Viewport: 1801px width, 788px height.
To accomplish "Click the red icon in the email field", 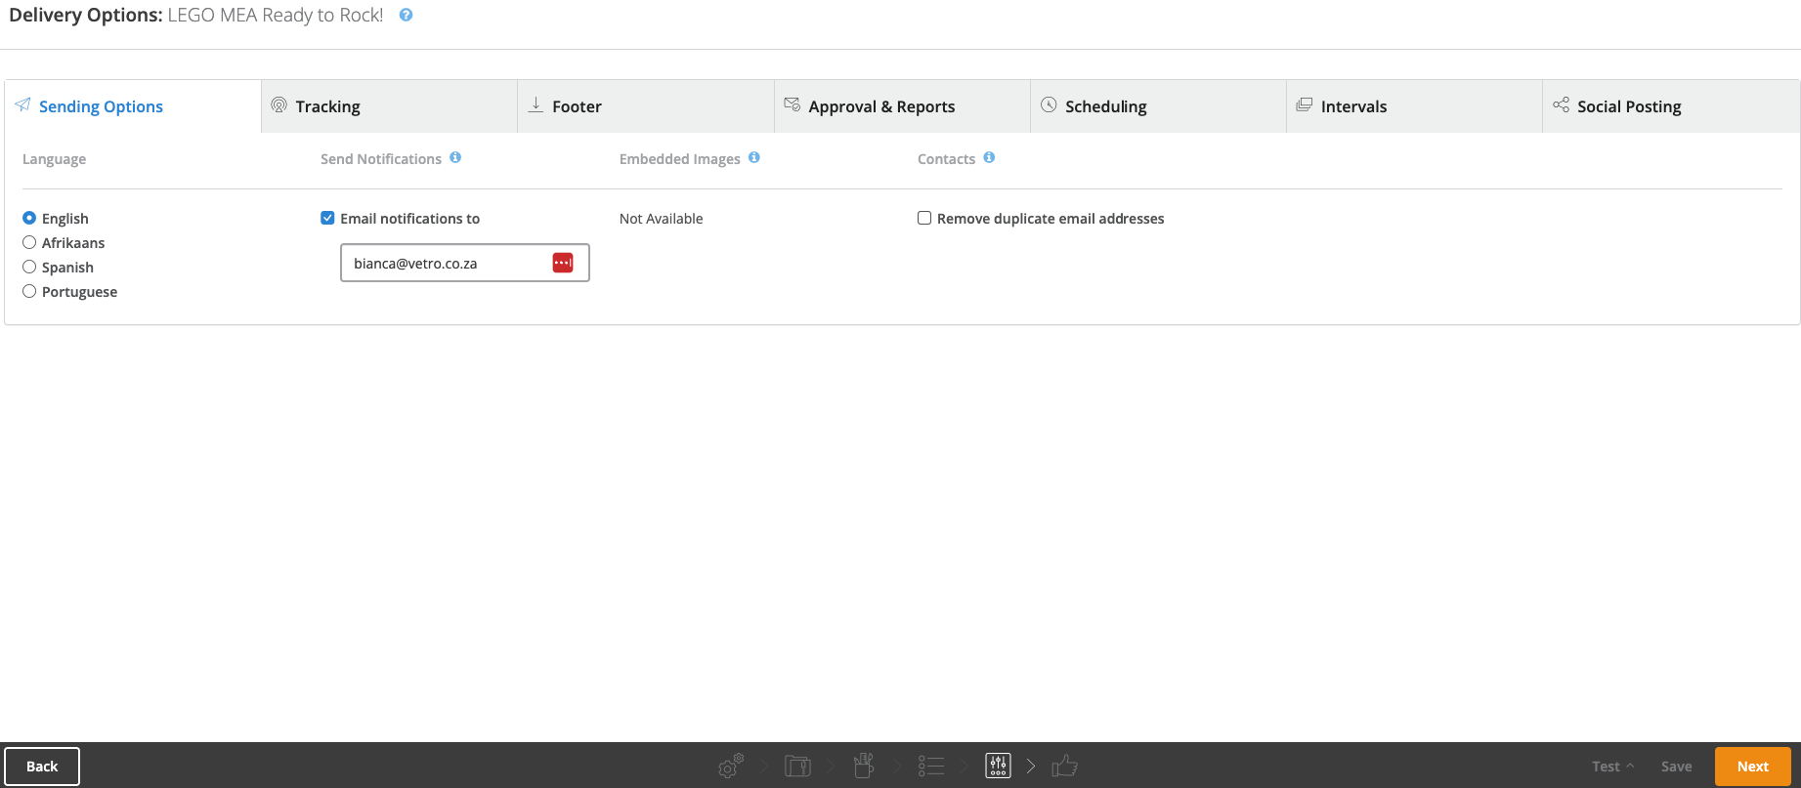I will click(x=563, y=263).
